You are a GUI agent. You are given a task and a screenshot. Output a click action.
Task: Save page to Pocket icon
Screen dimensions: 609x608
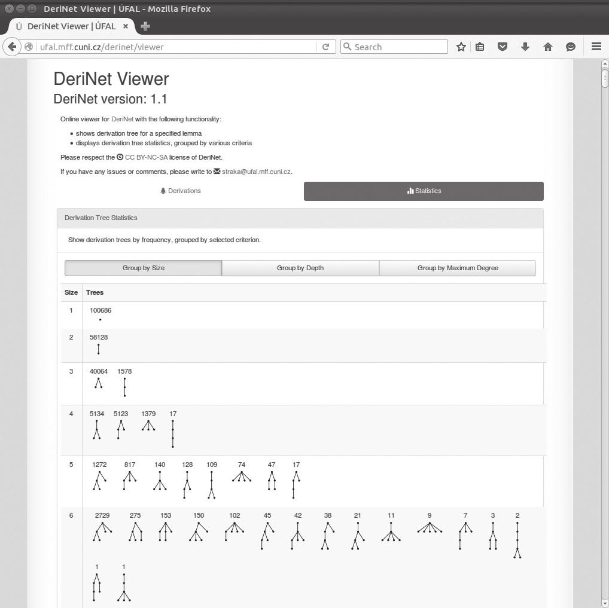(x=503, y=47)
